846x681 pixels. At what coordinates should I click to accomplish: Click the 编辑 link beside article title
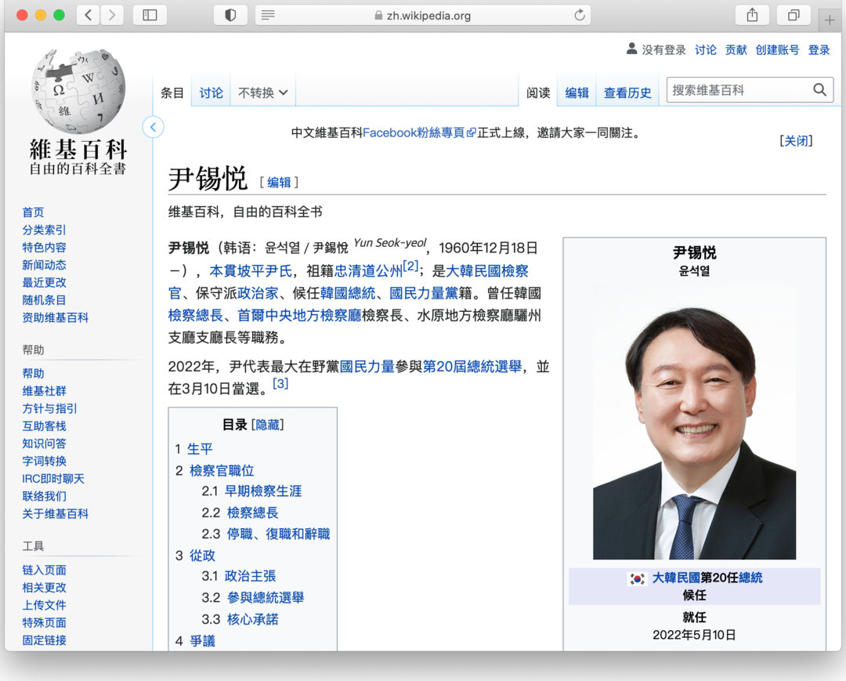(279, 183)
